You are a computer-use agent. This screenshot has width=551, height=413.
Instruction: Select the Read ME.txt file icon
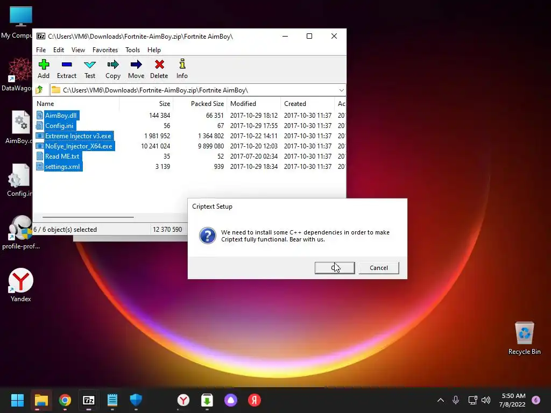pos(40,156)
